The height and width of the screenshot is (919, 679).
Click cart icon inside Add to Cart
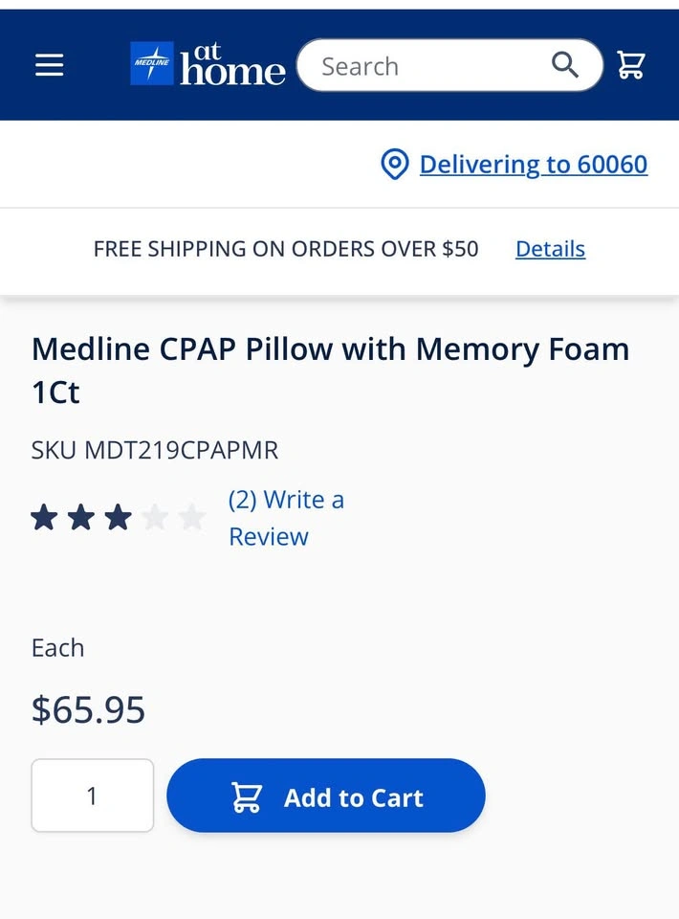tap(247, 797)
